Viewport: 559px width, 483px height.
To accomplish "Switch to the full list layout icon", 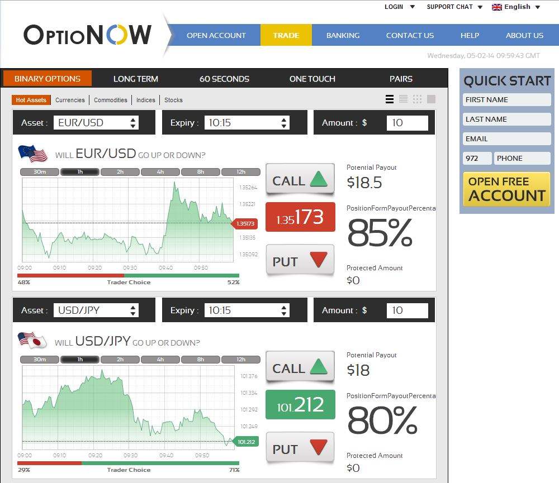I will tap(389, 99).
